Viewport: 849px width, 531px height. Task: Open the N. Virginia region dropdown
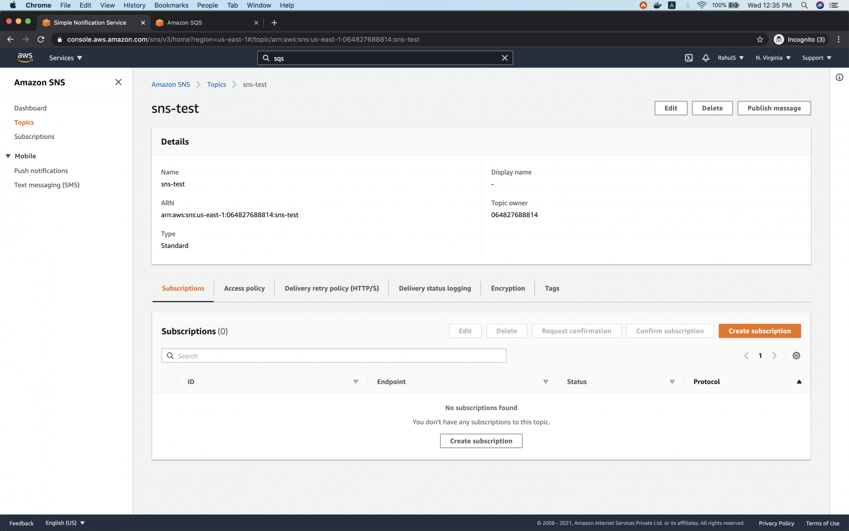click(772, 58)
